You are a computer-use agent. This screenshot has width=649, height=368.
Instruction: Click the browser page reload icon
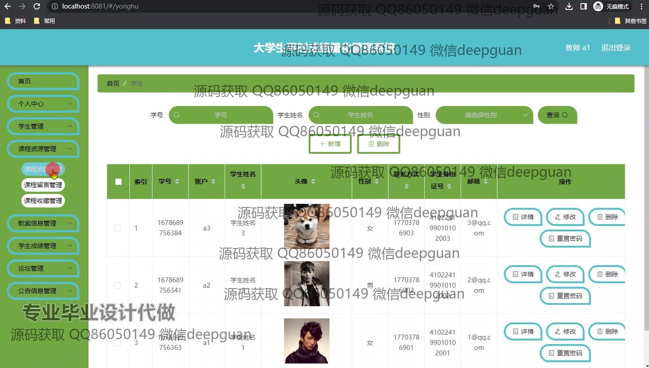click(36, 6)
